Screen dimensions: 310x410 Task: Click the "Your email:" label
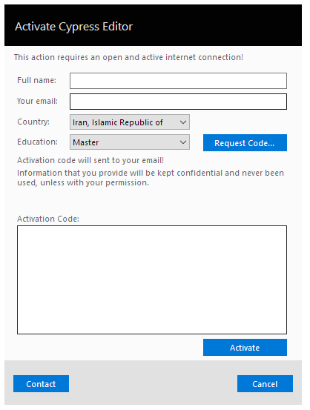[x=37, y=101]
